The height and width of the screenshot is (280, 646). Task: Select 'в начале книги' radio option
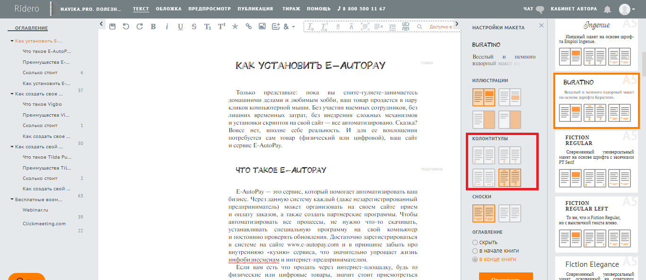tap(475, 251)
